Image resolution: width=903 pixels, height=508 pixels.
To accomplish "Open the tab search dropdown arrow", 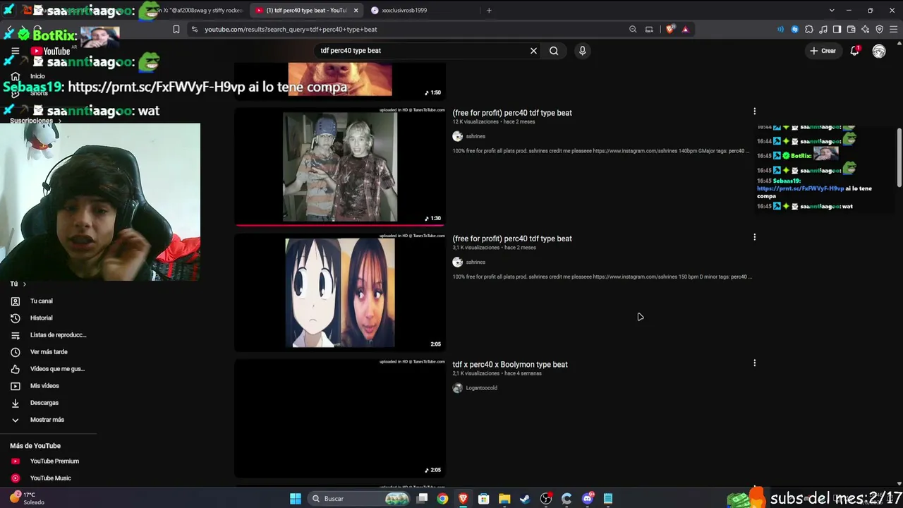I will (x=832, y=11).
